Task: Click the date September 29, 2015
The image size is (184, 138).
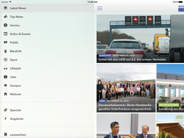Action: coord(118,101)
